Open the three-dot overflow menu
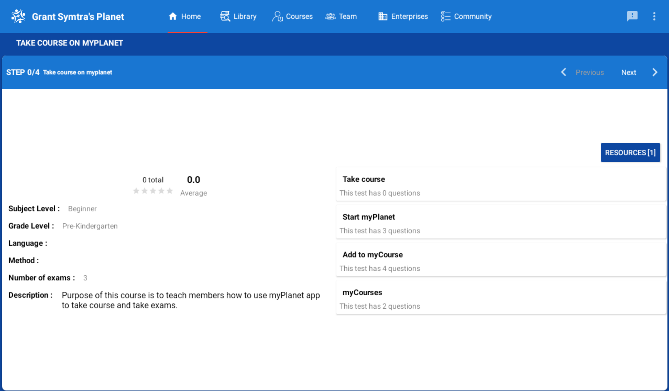 654,16
